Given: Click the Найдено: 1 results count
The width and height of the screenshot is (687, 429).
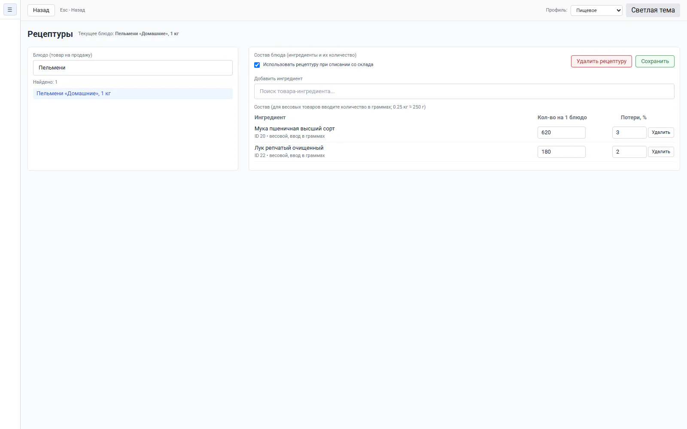Looking at the screenshot, I should pos(45,82).
